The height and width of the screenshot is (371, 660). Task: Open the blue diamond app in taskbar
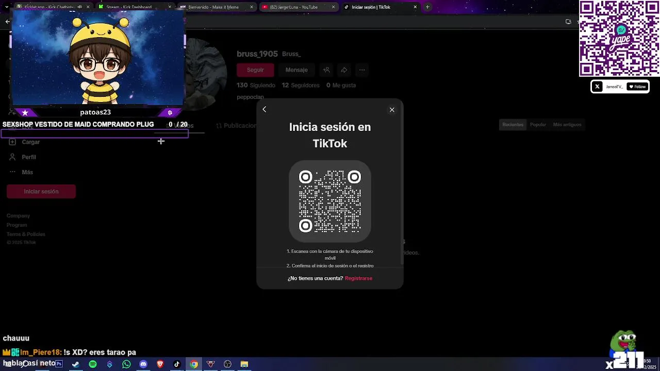pos(109,364)
